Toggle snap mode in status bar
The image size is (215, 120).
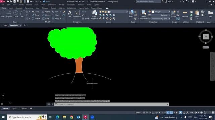(147, 113)
